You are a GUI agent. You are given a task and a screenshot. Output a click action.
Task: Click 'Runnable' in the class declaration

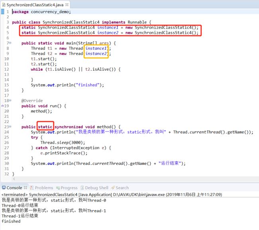coord(137,22)
